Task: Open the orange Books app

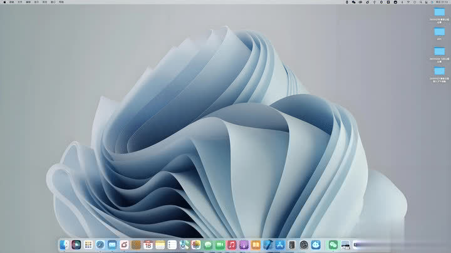Action: (256, 245)
